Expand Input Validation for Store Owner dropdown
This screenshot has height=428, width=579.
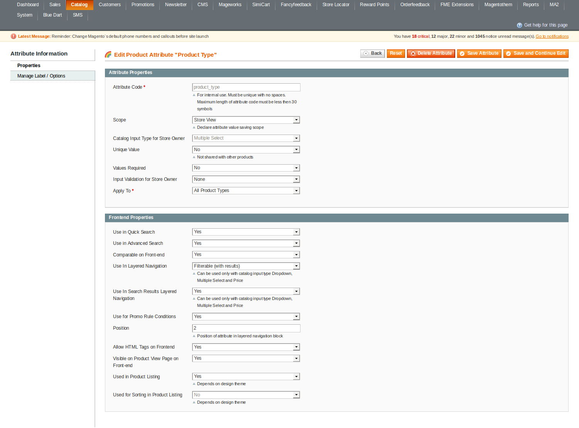(x=246, y=180)
